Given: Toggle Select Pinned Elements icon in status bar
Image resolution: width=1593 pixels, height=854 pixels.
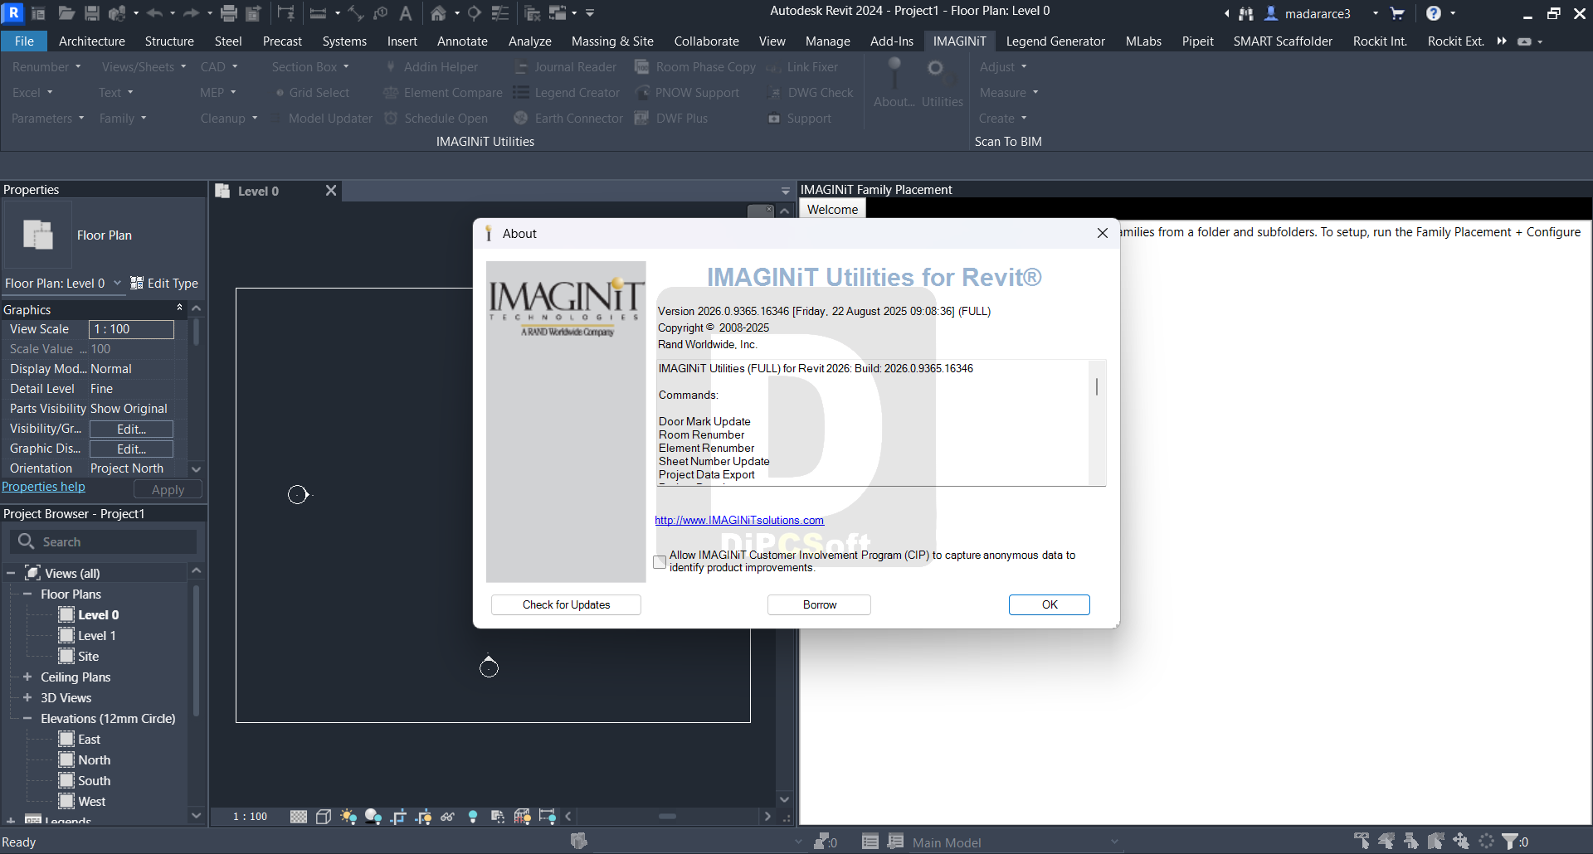Looking at the screenshot, I should click(x=1411, y=842).
